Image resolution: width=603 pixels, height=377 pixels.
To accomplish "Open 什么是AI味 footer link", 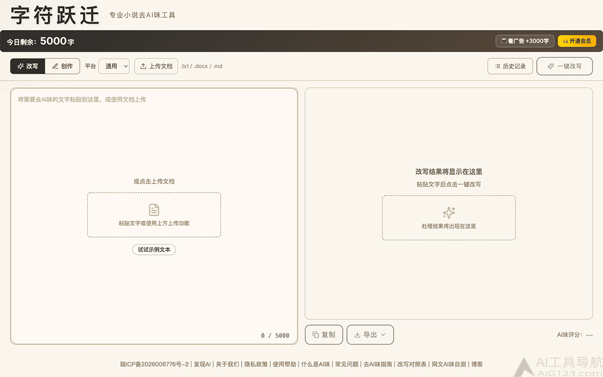I will pos(316,364).
